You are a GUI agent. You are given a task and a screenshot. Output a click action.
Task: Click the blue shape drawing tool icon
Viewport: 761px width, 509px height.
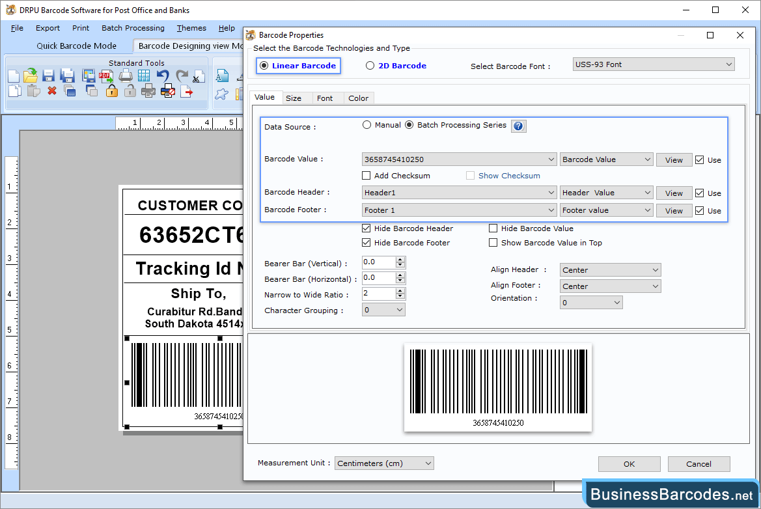222,94
